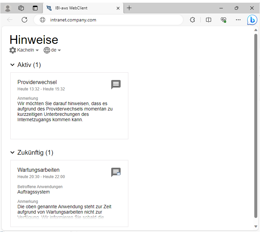Collapse the Aktiv (1) section

12,65
